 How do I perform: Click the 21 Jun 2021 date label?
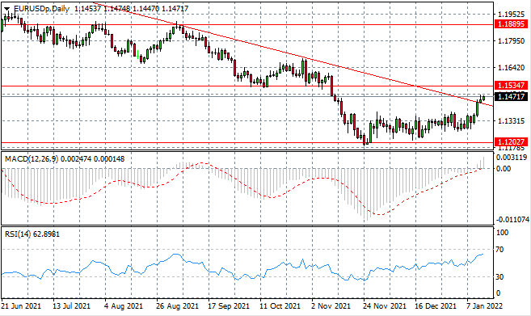[x=21, y=305]
